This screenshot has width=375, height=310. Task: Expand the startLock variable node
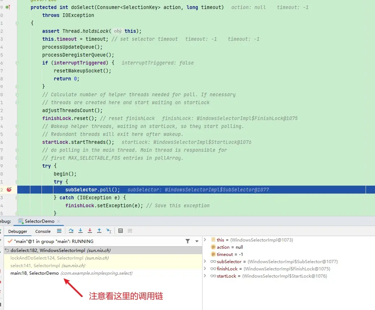(x=205, y=276)
